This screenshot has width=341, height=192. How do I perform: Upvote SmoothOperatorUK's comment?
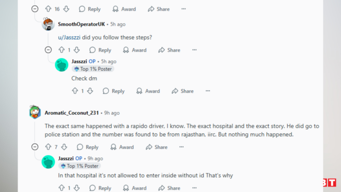click(x=62, y=50)
